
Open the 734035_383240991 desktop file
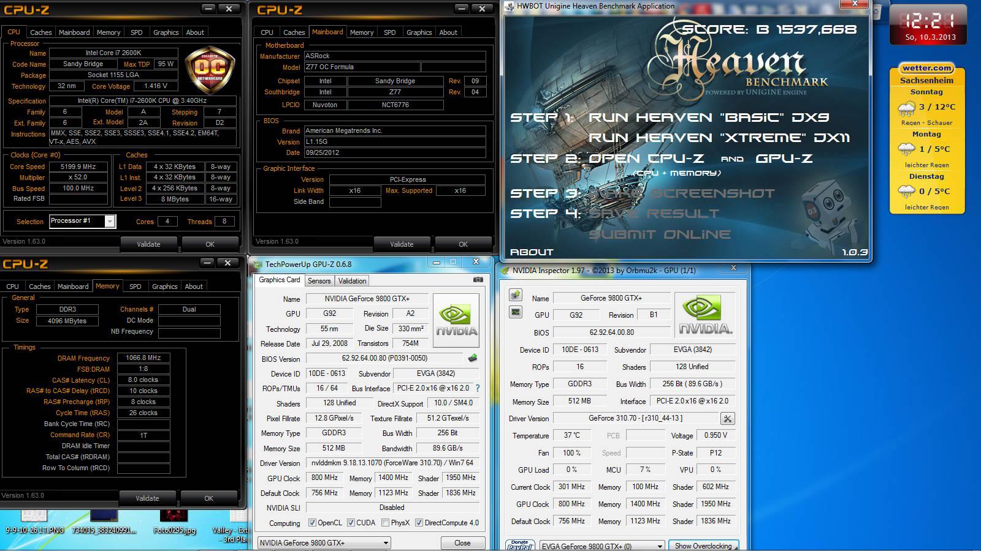click(x=104, y=521)
